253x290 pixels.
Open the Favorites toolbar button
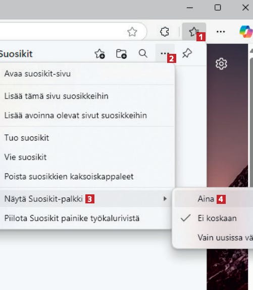194,32
